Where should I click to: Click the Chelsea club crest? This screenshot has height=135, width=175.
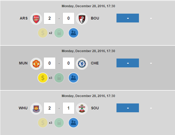[81, 63]
